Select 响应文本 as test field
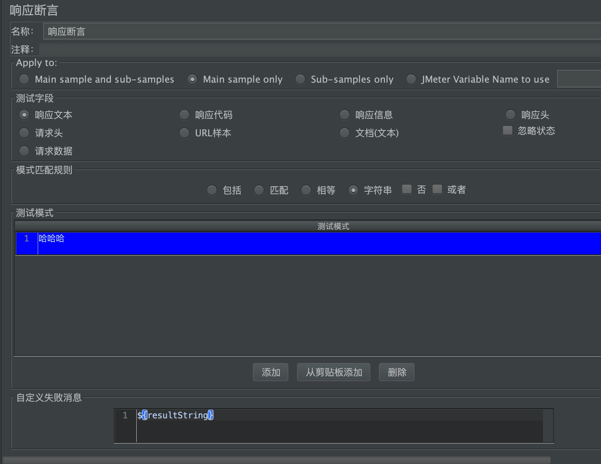This screenshot has width=601, height=464. 24,115
